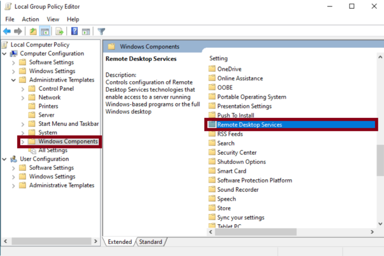Click the Forward arrow toolbar icon

pyautogui.click(x=18, y=31)
